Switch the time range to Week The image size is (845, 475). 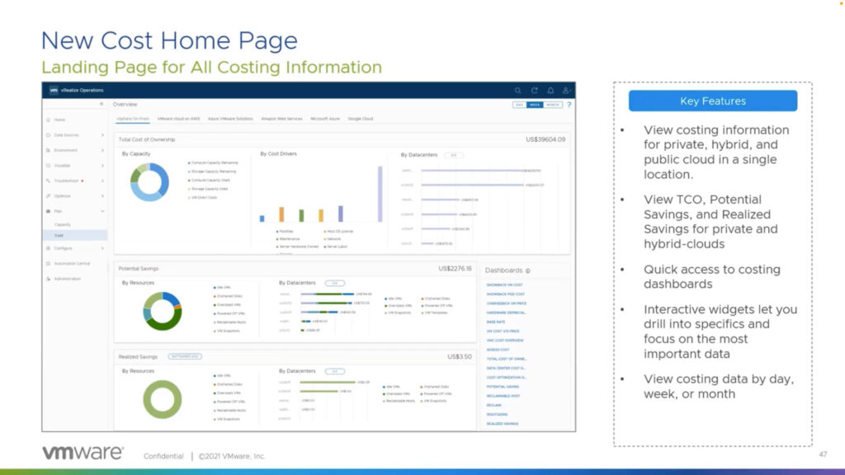tap(535, 105)
